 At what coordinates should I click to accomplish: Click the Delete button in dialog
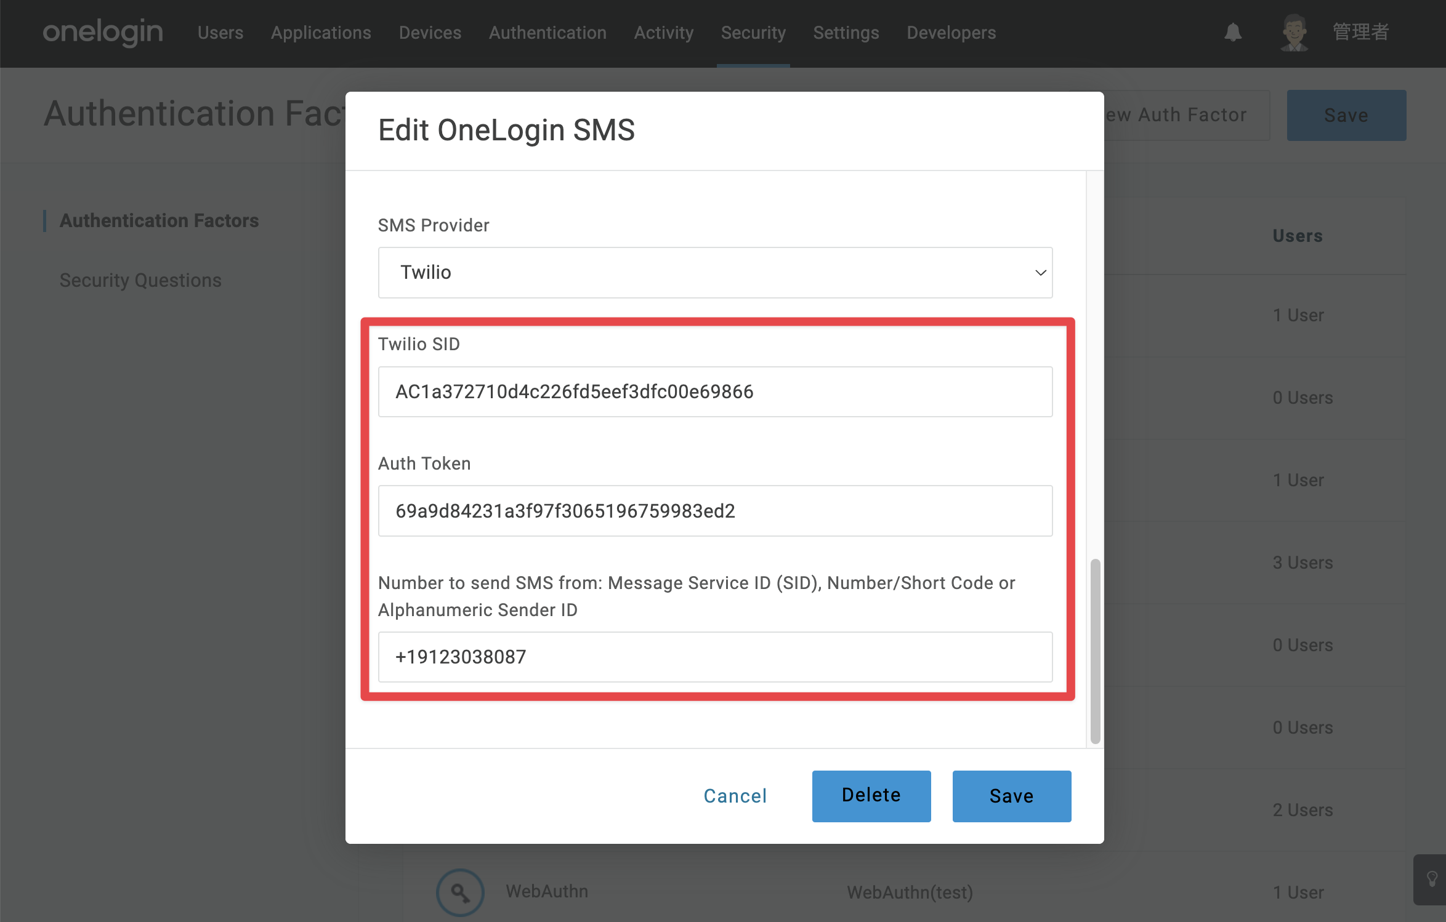click(871, 796)
